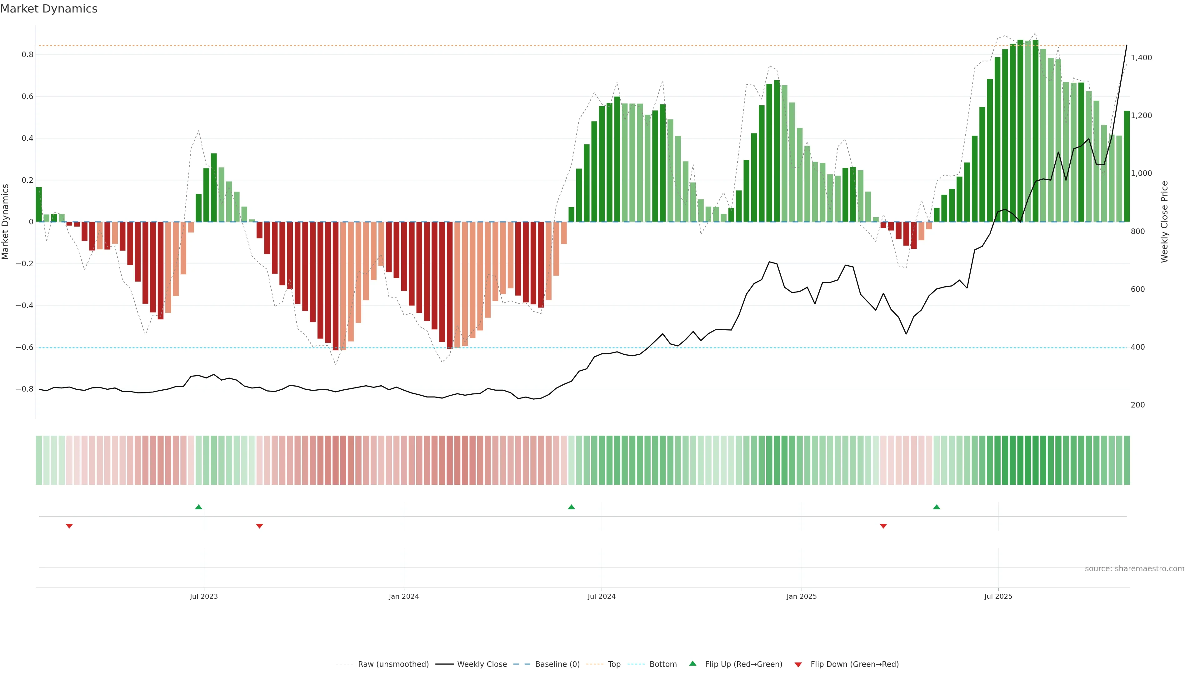Viewport: 1200px width, 675px height.
Task: Click the first red flip-down marker
Action: (69, 526)
